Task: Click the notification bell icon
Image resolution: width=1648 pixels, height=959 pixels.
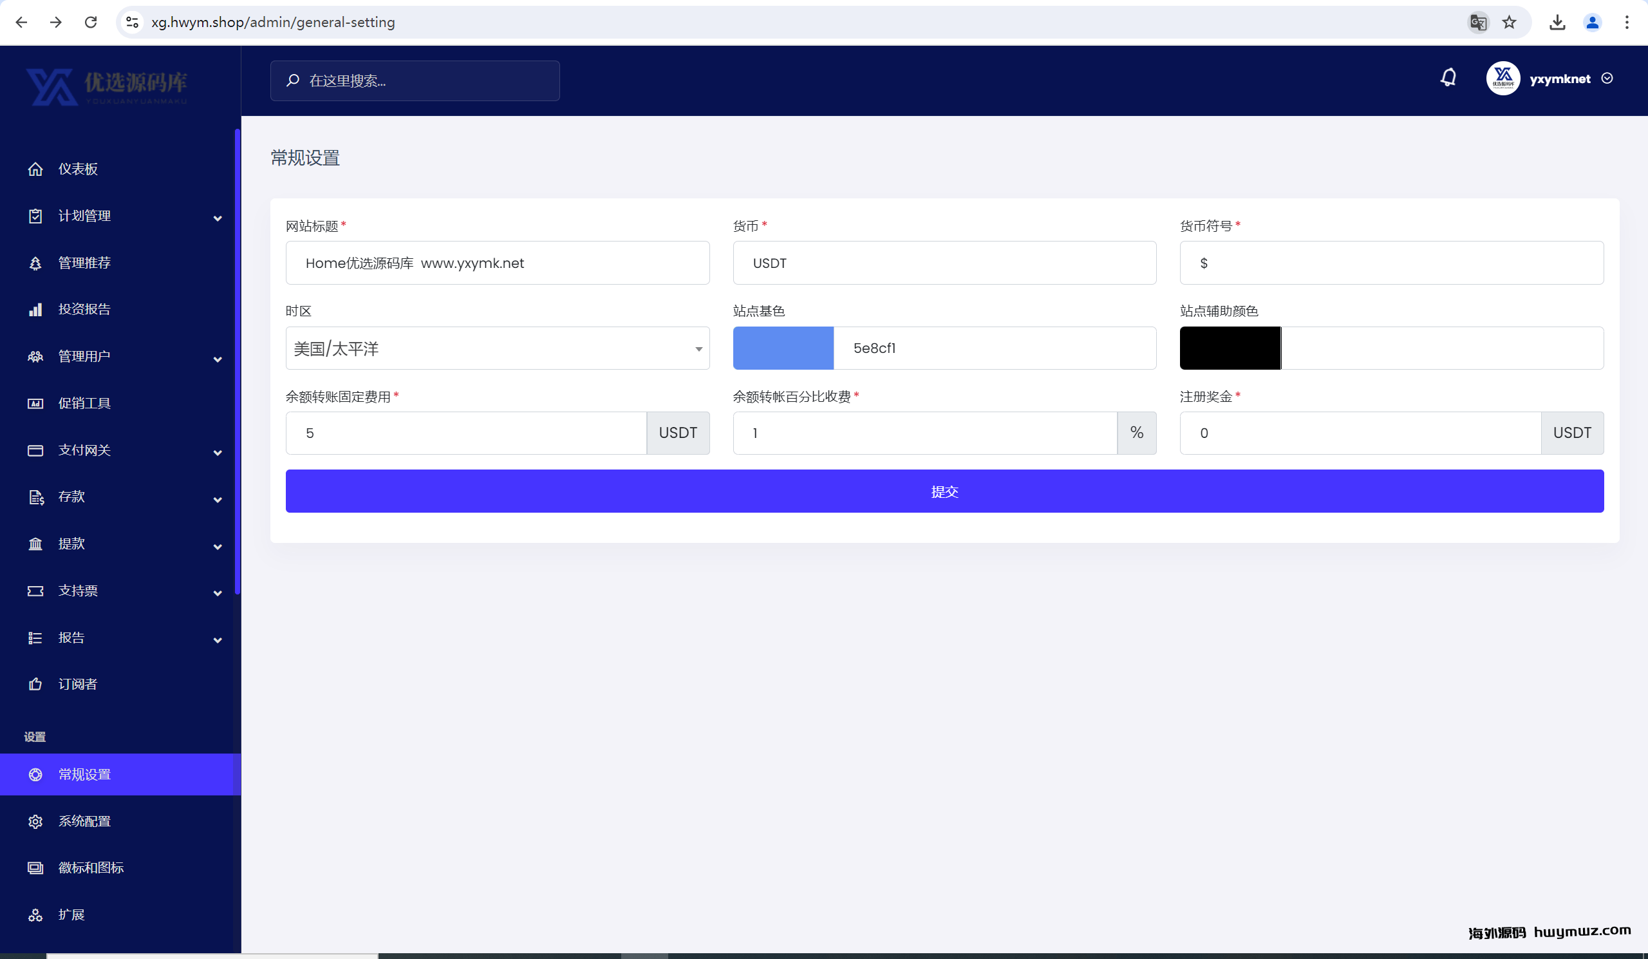Action: tap(1448, 78)
